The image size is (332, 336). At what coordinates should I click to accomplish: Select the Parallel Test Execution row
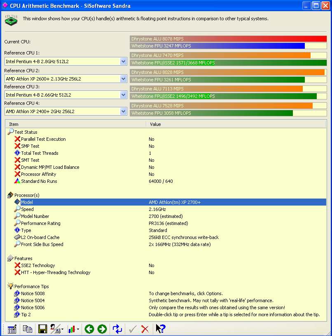166,139
